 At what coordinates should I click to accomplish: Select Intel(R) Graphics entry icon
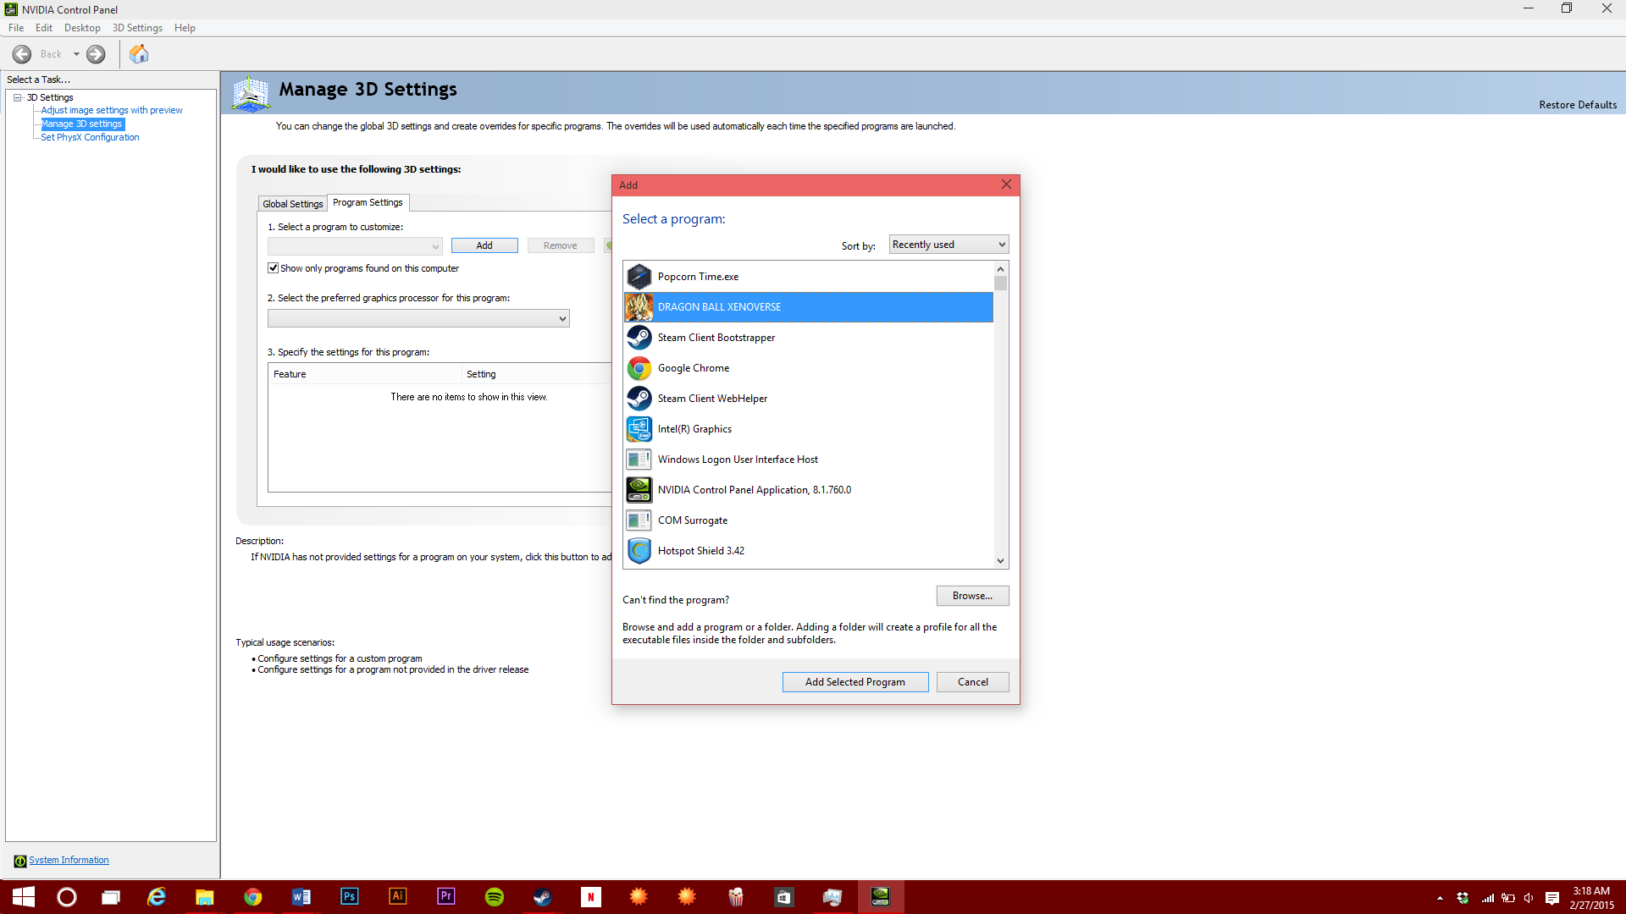639,429
